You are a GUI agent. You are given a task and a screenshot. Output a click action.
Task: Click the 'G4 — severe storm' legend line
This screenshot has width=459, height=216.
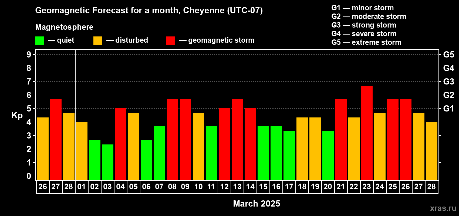point(364,34)
